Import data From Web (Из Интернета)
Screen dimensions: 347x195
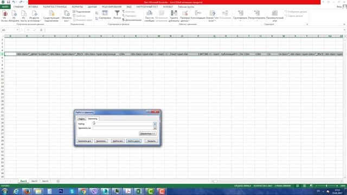[14, 16]
